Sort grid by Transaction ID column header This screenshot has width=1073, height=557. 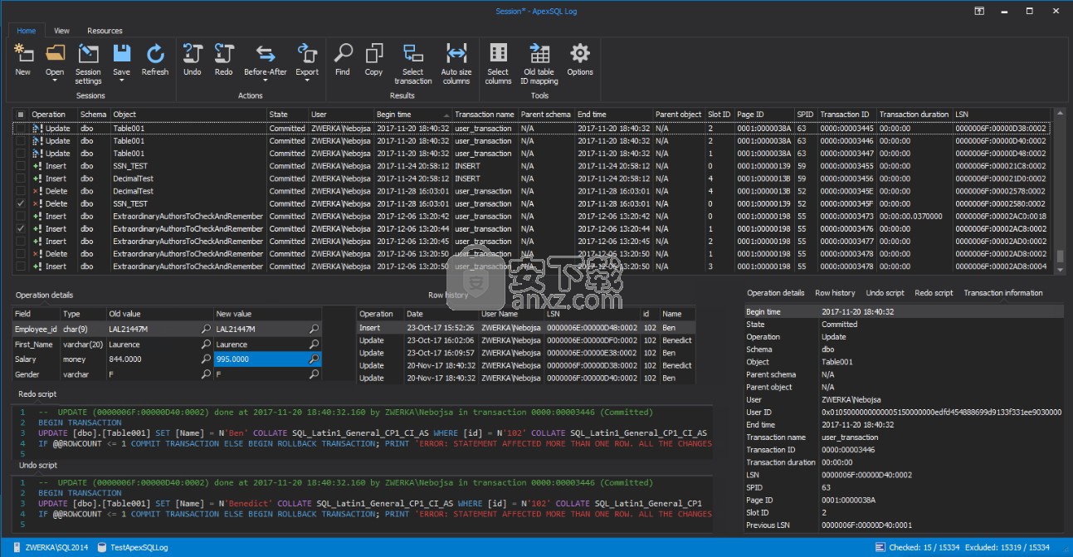pos(846,115)
